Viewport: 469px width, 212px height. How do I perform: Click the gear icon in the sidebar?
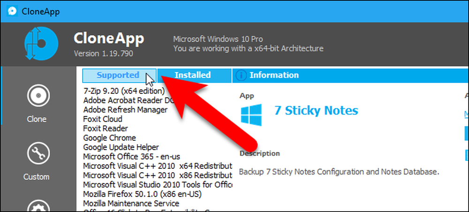[x=38, y=207]
